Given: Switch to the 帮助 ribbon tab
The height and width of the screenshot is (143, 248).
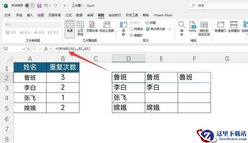Looking at the screenshot, I should click(x=146, y=15).
